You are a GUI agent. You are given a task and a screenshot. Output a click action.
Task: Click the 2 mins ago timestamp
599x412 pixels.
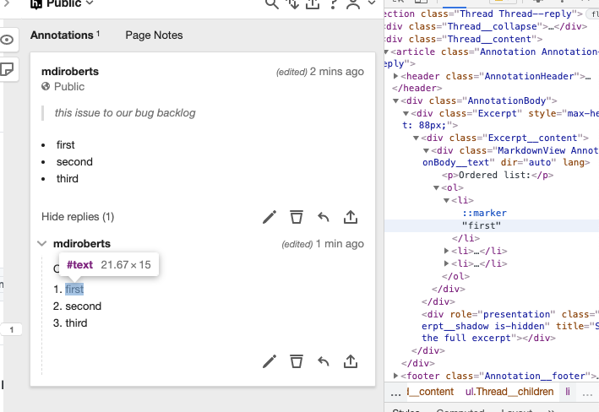click(x=336, y=72)
